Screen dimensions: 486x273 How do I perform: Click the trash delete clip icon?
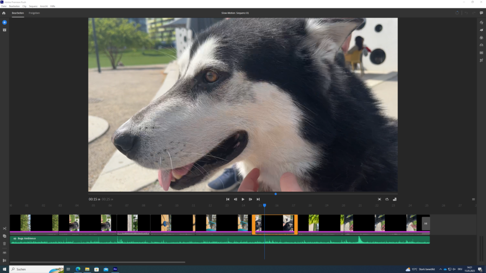pyautogui.click(x=4, y=244)
